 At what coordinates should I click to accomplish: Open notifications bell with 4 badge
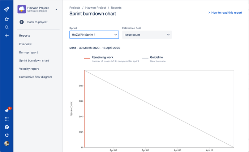[x=7, y=110]
